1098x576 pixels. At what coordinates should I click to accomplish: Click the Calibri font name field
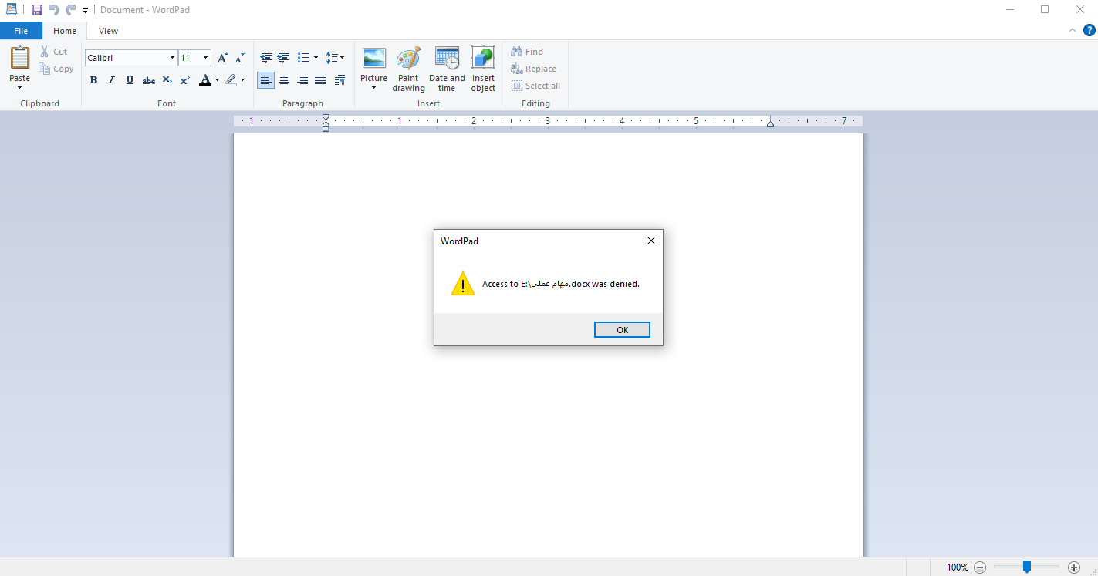click(127, 58)
